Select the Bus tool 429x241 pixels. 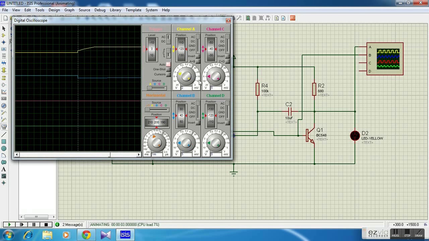(4, 63)
